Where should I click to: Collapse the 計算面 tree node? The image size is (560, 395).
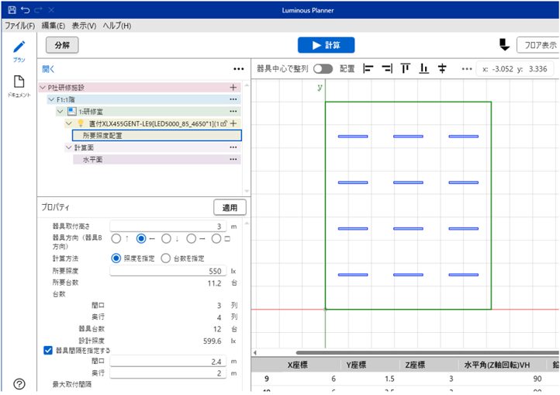tap(68, 147)
